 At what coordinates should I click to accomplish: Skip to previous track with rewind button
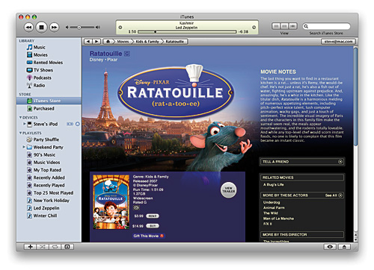[28, 27]
